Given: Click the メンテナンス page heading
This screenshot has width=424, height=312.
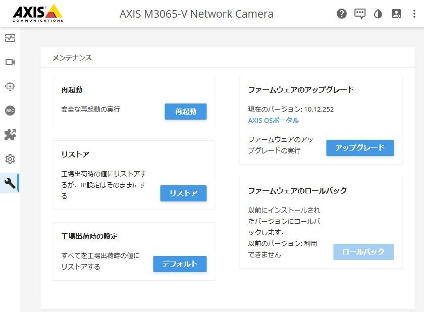Looking at the screenshot, I should [72, 58].
